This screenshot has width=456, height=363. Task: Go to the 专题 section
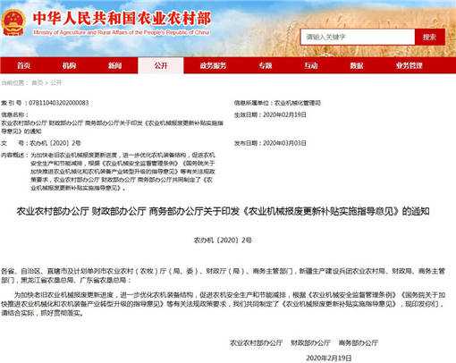265,65
